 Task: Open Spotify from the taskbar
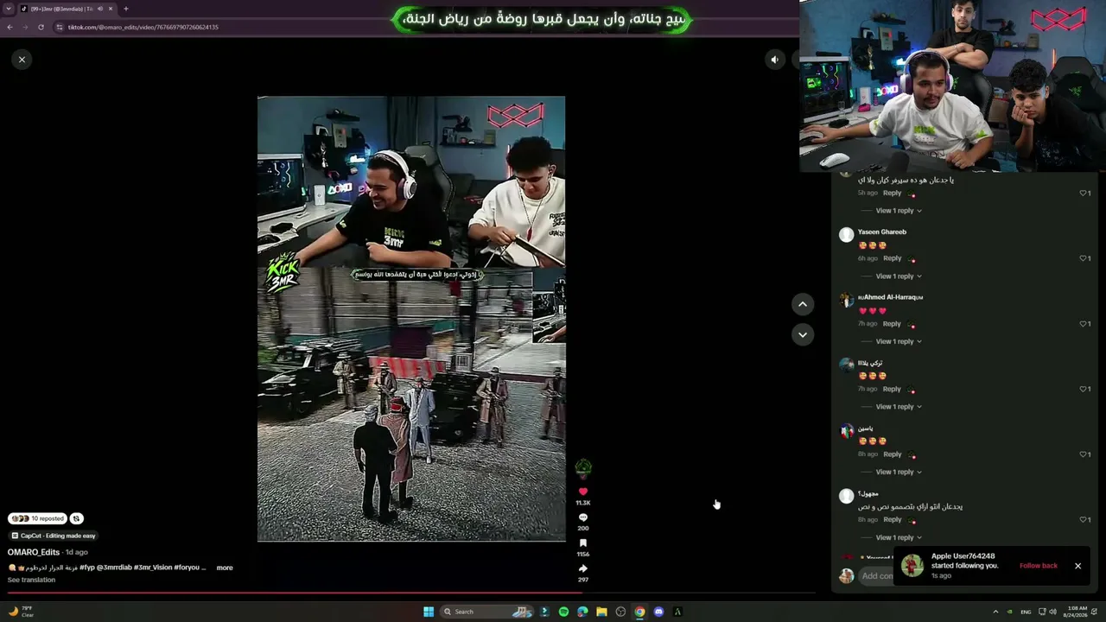(x=563, y=612)
